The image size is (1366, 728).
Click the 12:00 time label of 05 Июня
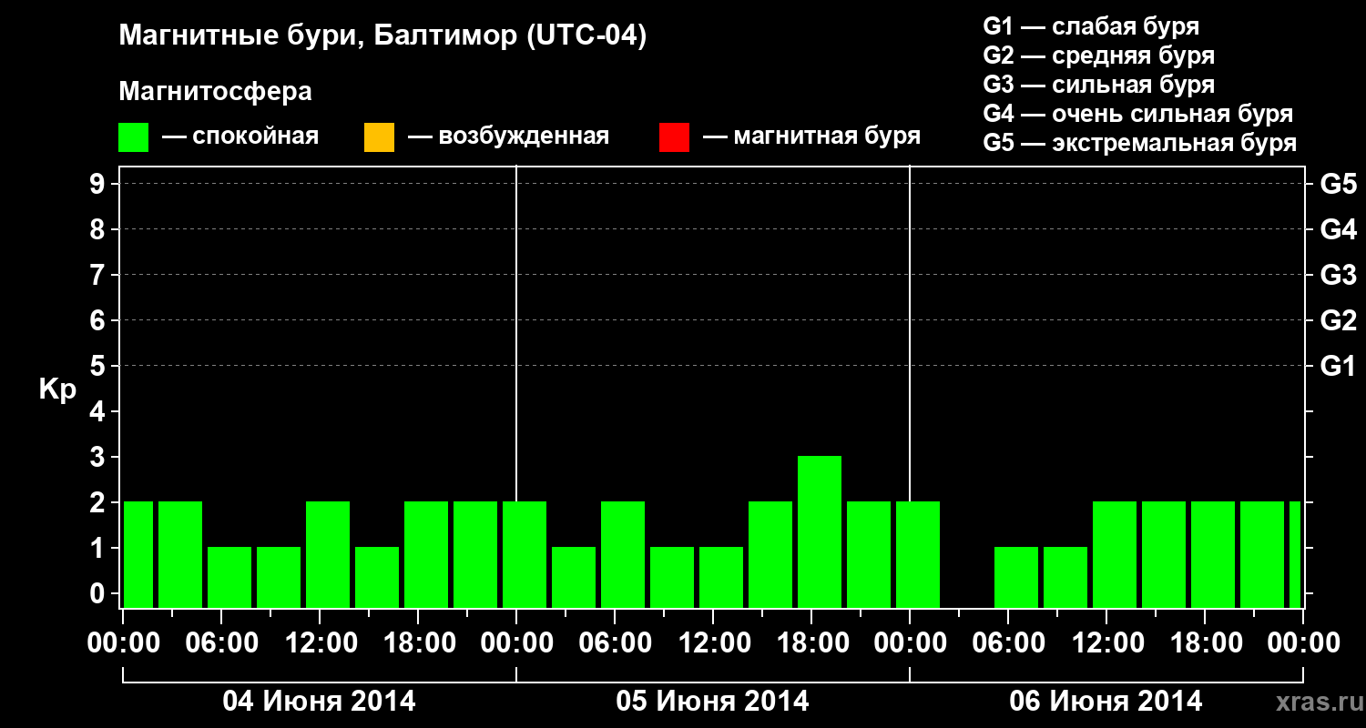713,643
